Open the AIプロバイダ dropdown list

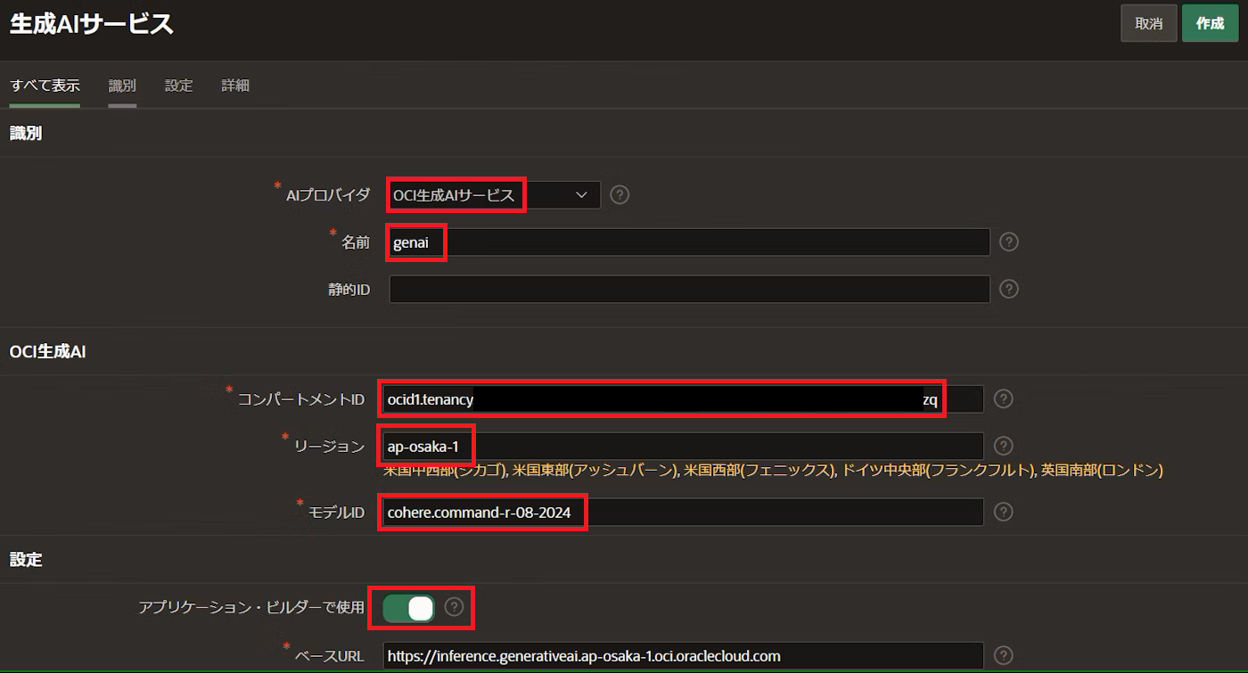pyautogui.click(x=495, y=194)
